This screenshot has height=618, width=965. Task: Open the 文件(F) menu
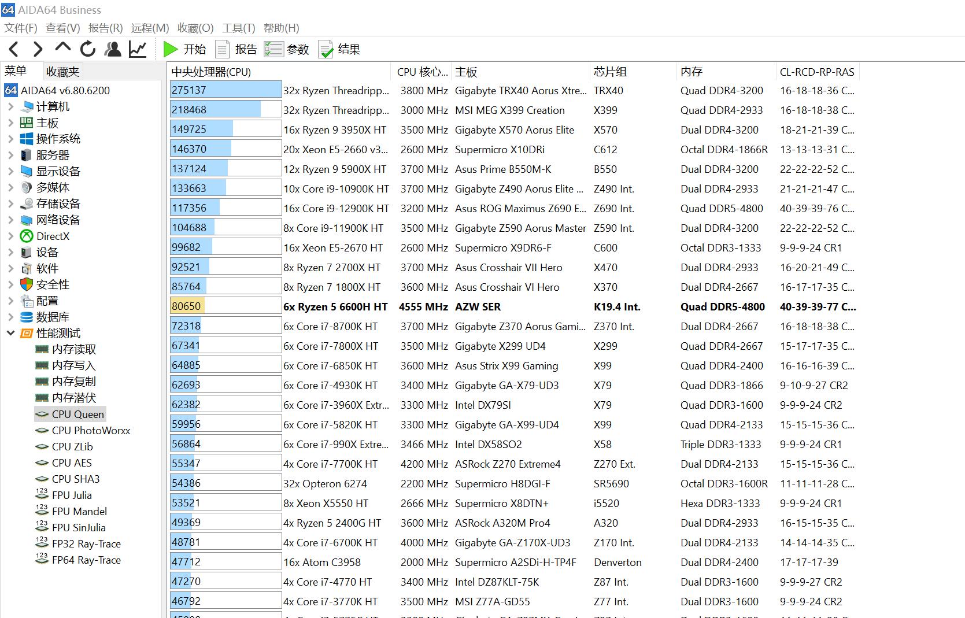[21, 28]
